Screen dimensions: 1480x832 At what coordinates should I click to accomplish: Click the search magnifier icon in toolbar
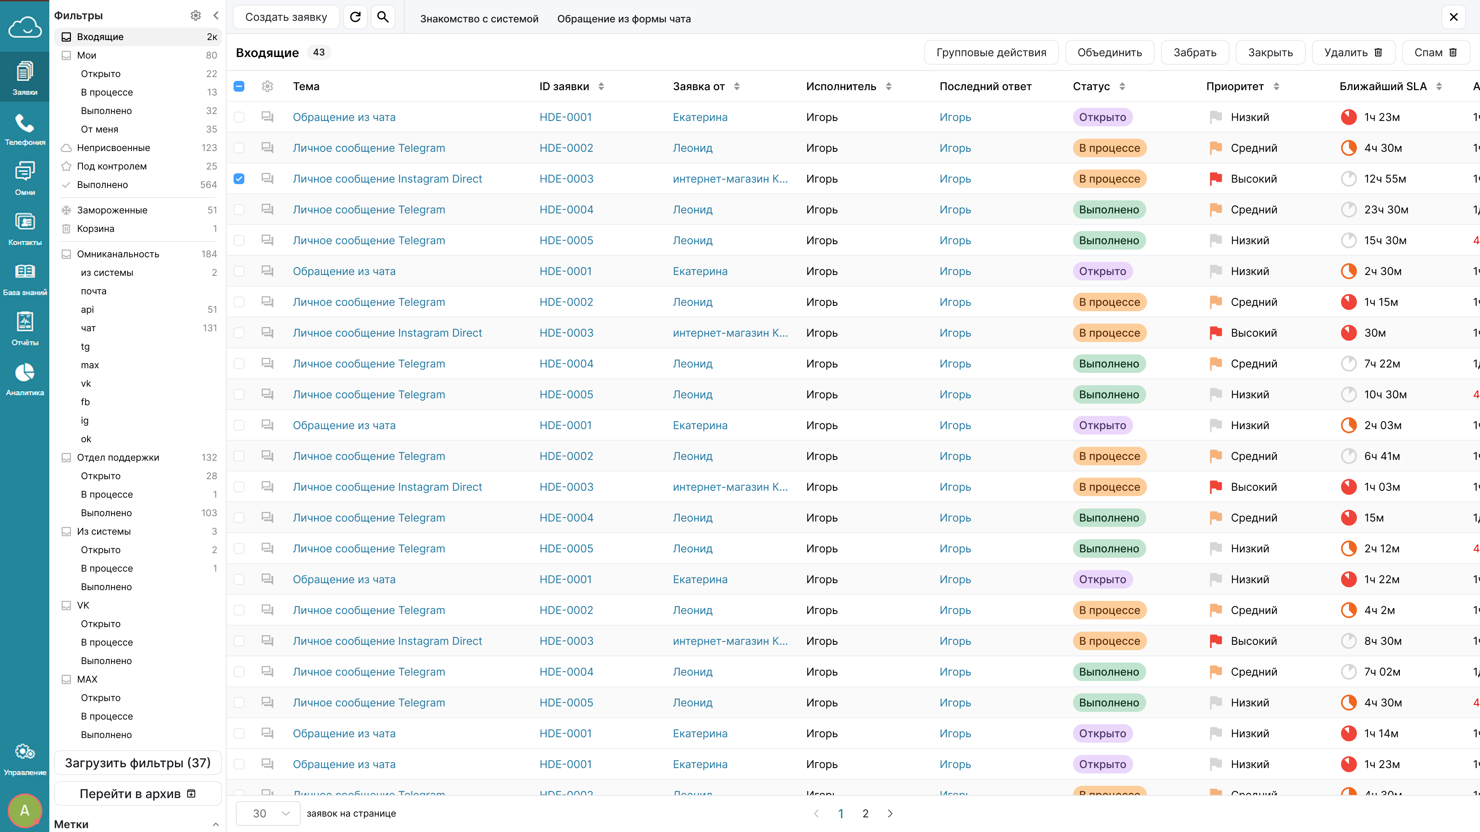383,17
